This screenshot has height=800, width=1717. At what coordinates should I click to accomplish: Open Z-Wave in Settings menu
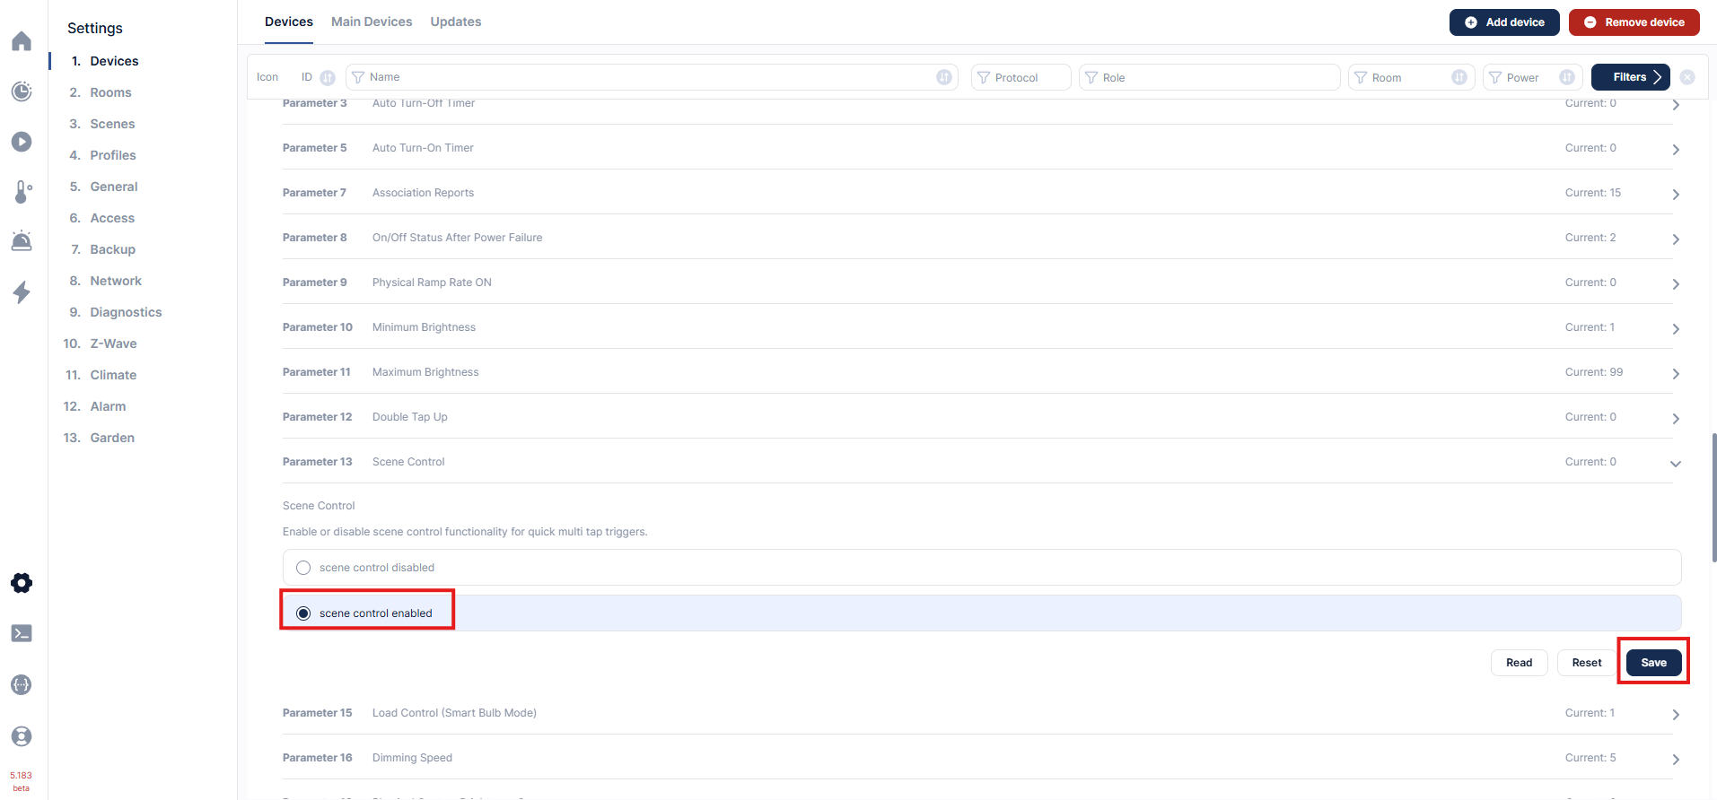(113, 343)
